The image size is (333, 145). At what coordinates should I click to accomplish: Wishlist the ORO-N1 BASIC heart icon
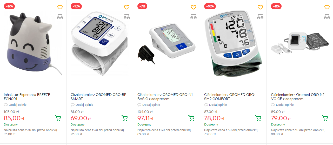point(194,7)
